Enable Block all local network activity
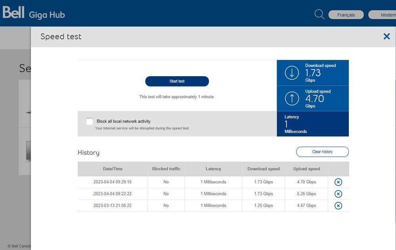The height and width of the screenshot is (250, 396). (90, 121)
